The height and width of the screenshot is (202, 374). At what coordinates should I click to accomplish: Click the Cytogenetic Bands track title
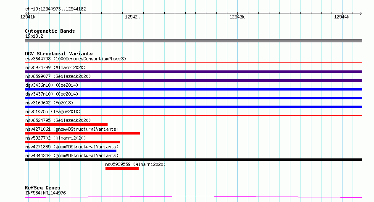(50, 31)
